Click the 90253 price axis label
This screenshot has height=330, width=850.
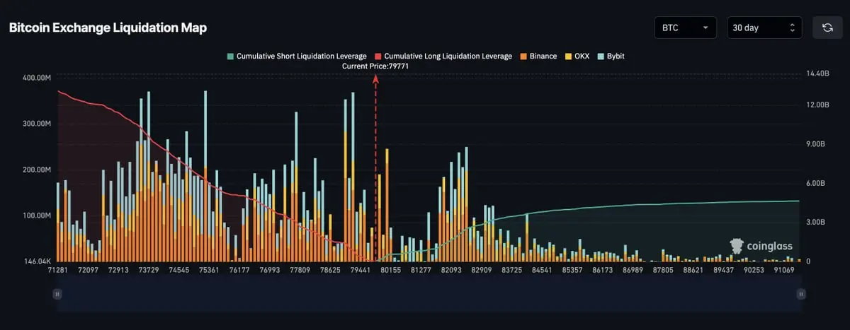pos(754,271)
